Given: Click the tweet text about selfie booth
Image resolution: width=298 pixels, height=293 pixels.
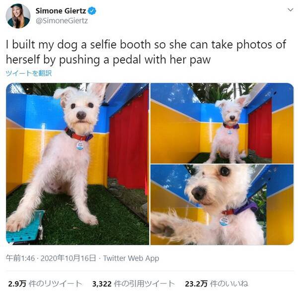Looking at the screenshot, I should (146, 52).
